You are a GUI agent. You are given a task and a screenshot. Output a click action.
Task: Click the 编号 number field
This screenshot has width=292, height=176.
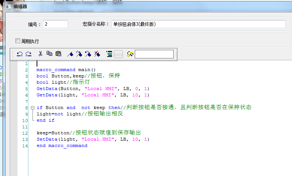pyautogui.click(x=55, y=24)
